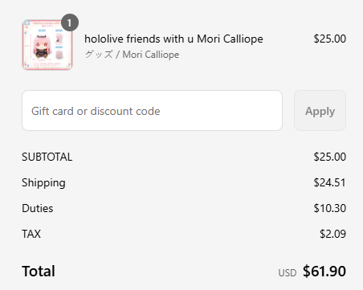Select the Mori Calliope text in subtitle
The height and width of the screenshot is (290, 363).
[151, 55]
